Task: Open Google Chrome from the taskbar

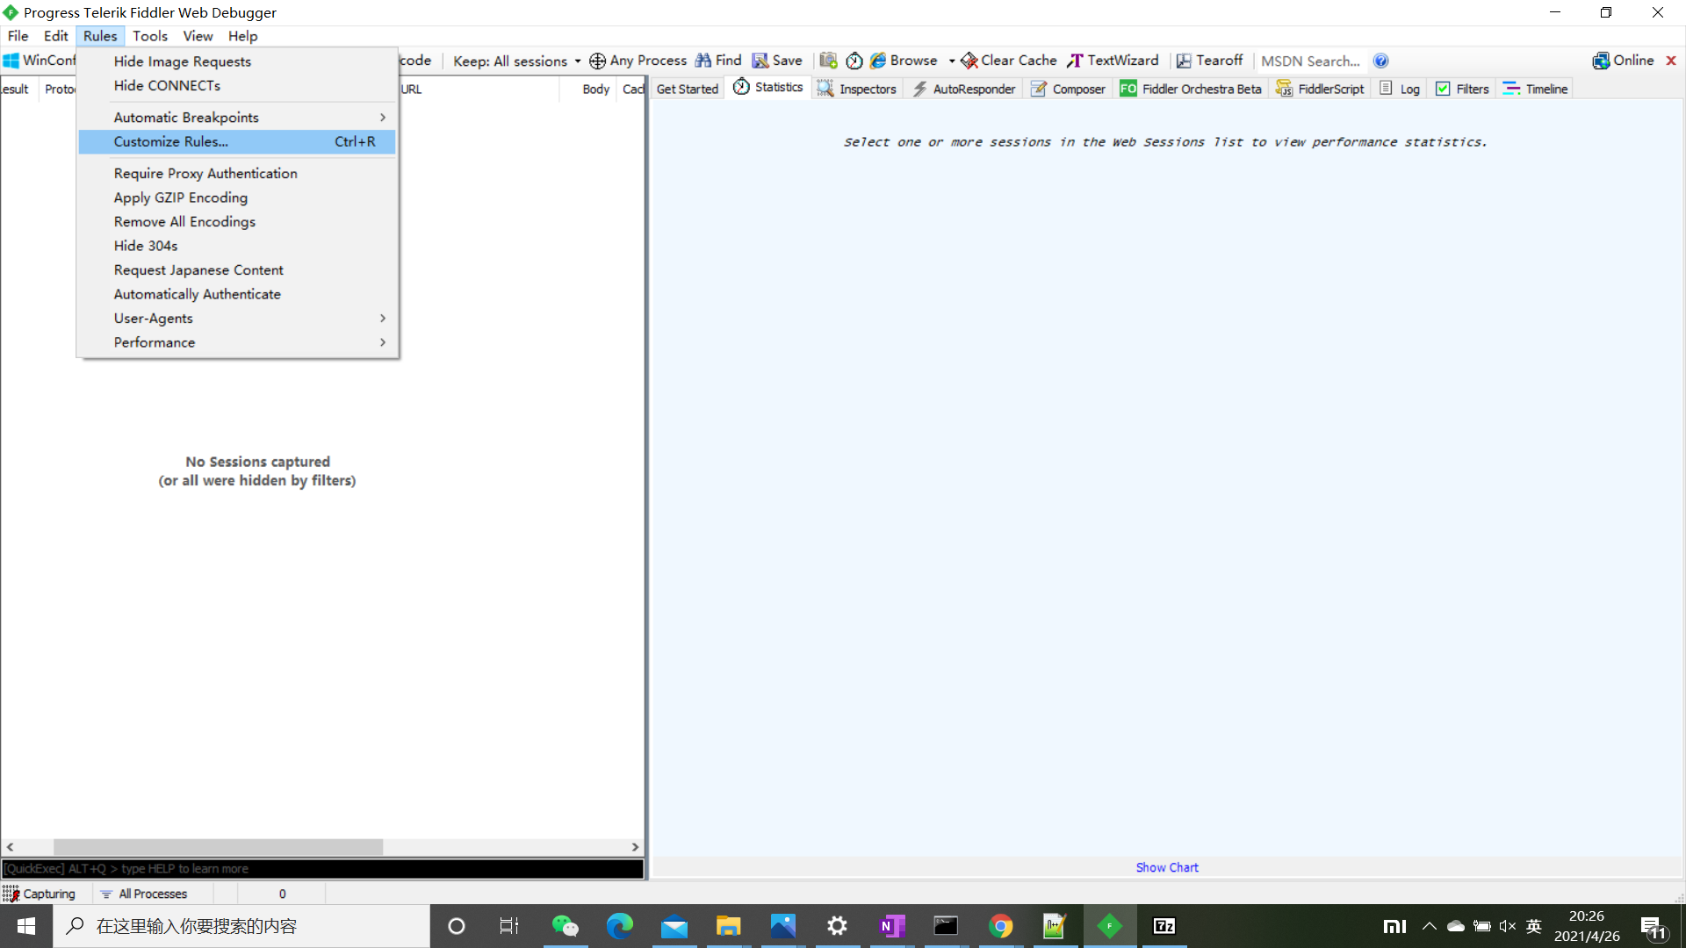Action: [1000, 926]
